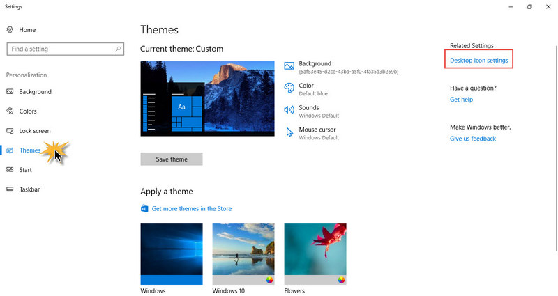Click the current theme preview image
The height and width of the screenshot is (296, 558).
pos(207,98)
